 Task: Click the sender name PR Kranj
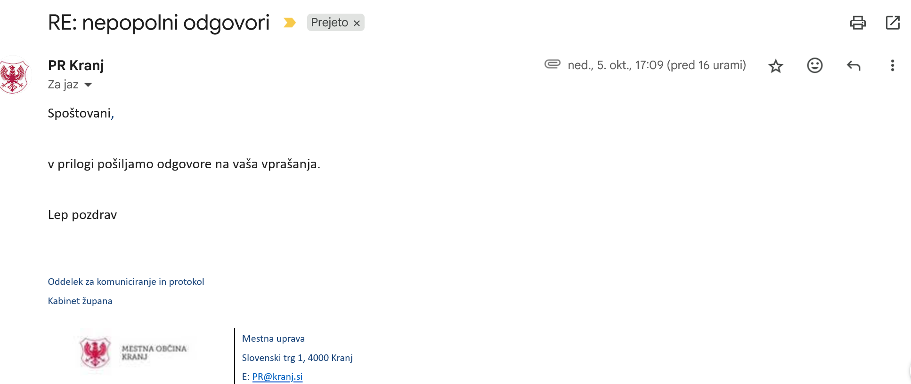point(76,65)
